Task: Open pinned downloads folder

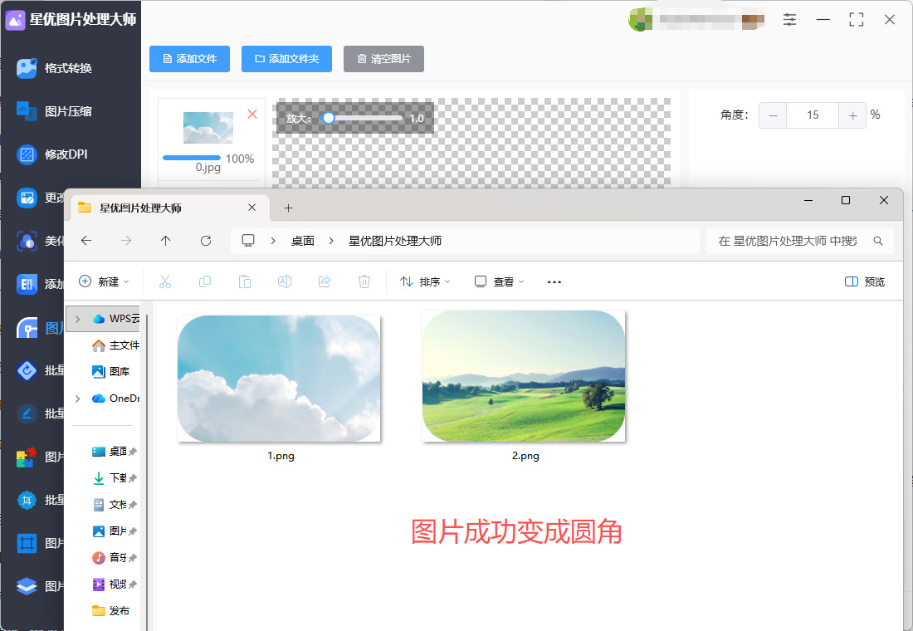Action: pos(115,478)
